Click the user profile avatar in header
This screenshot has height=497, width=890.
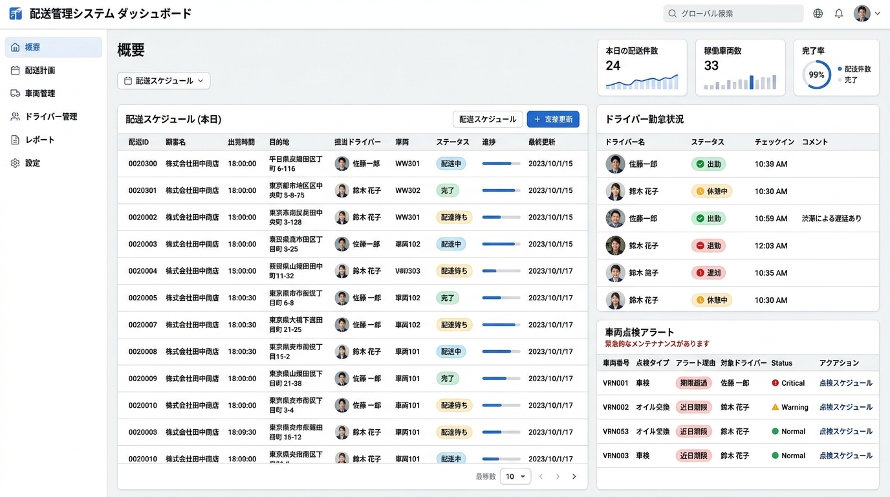(862, 14)
